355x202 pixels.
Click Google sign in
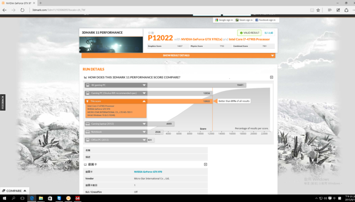pyautogui.click(x=224, y=20)
